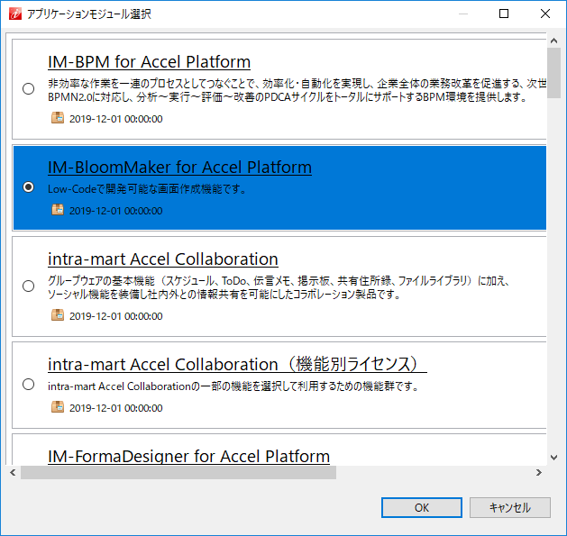Select the Accel Collaboration (機能別ライセンス) radio button
This screenshot has height=536, width=567.
coord(28,384)
